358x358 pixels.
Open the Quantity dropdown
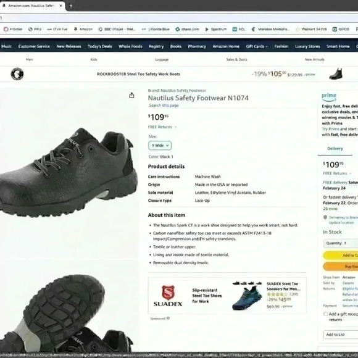coord(340,243)
